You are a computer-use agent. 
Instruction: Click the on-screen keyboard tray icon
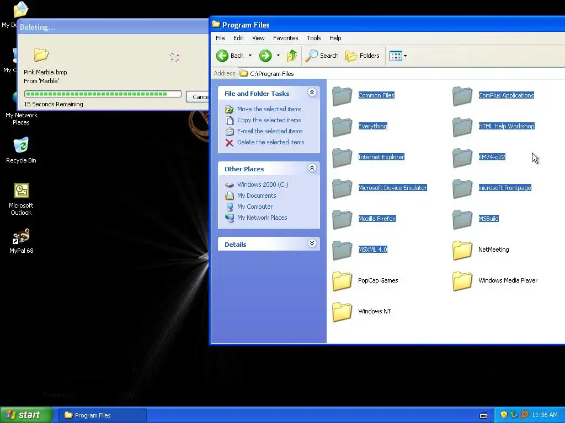point(483,415)
